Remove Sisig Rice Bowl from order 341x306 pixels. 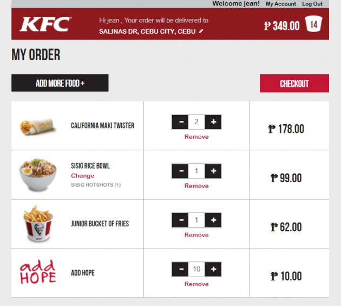(x=196, y=186)
